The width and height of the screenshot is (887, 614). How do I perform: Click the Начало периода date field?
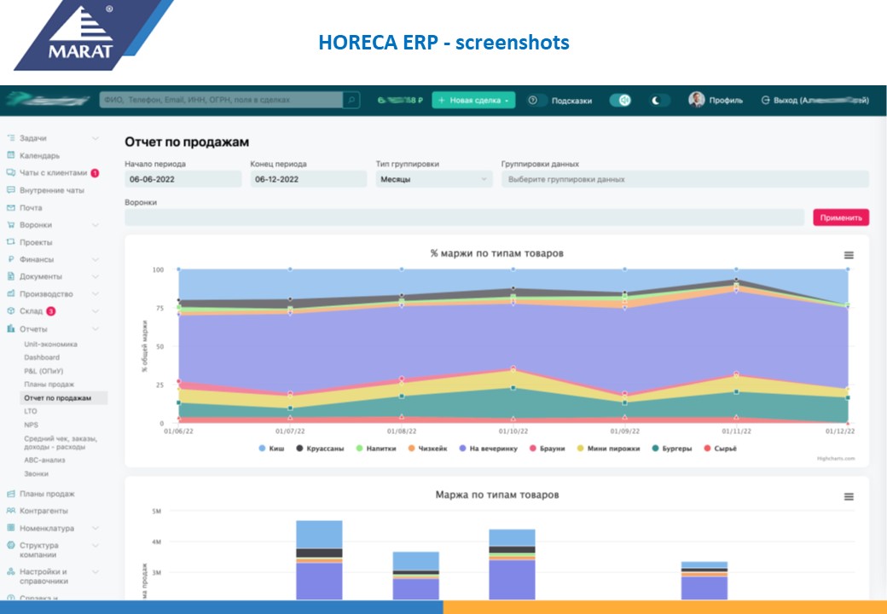tap(183, 179)
